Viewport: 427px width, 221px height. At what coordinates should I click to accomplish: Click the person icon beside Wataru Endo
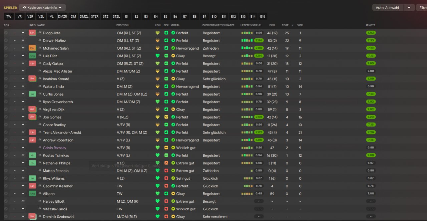(40, 87)
